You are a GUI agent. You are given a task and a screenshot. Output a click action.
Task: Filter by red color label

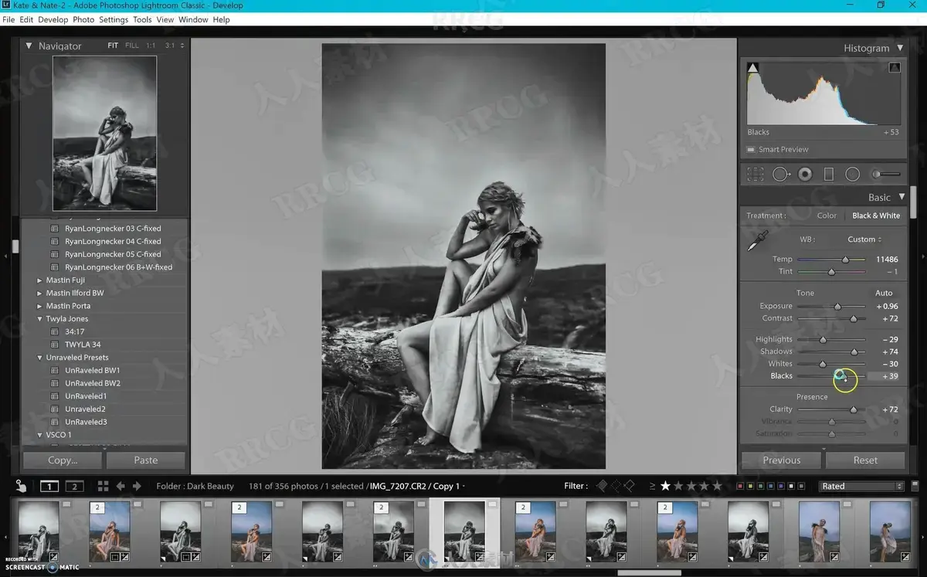tap(740, 486)
